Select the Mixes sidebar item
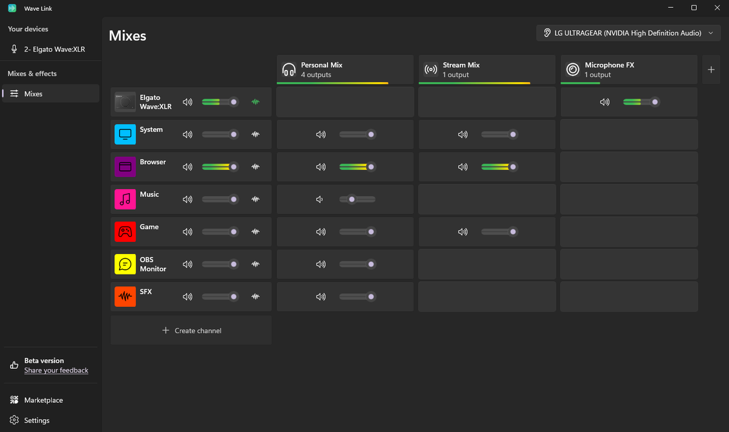Image resolution: width=729 pixels, height=432 pixels. pyautogui.click(x=51, y=94)
